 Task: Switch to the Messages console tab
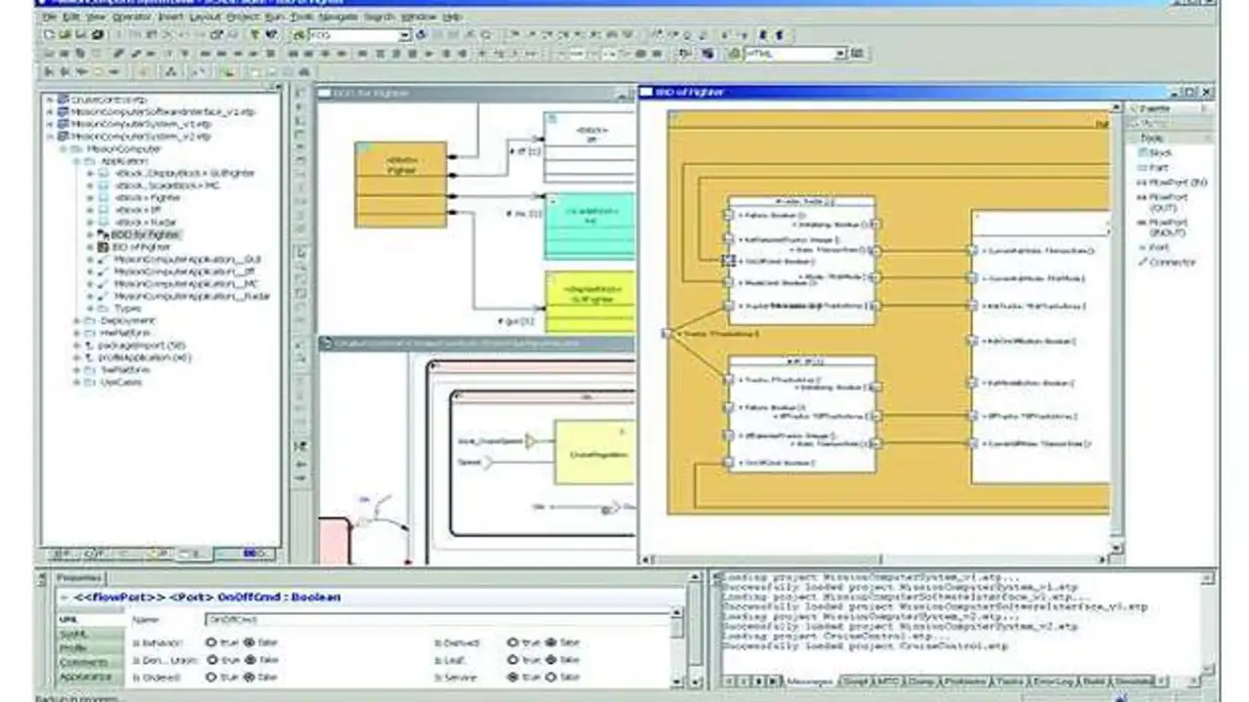(x=810, y=681)
